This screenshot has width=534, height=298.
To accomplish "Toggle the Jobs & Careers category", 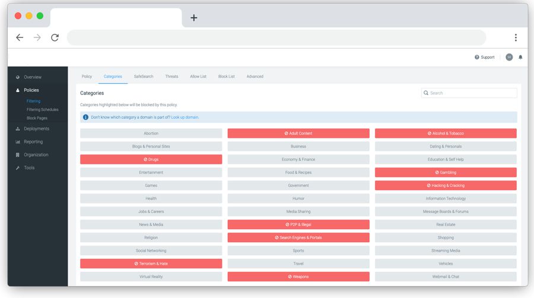I will click(151, 211).
